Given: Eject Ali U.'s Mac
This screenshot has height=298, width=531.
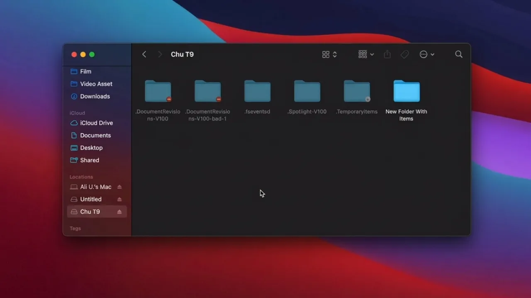Looking at the screenshot, I should click(x=119, y=187).
